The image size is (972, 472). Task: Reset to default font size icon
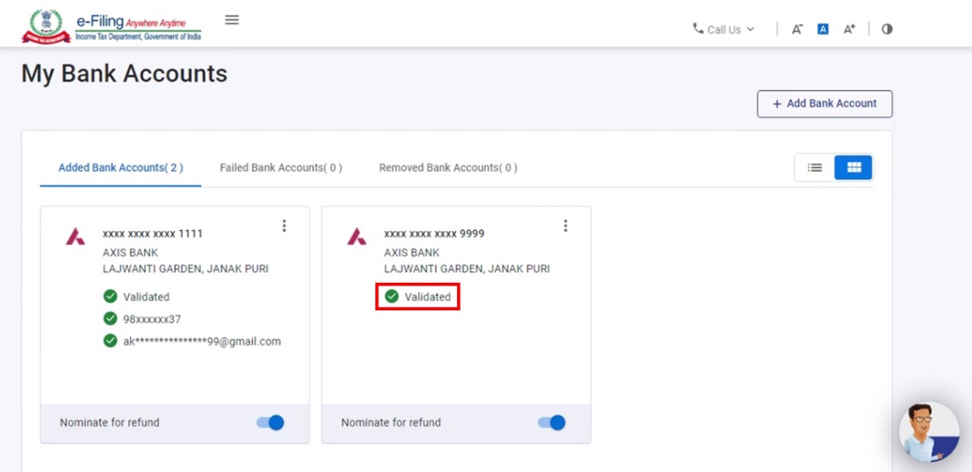(x=823, y=29)
